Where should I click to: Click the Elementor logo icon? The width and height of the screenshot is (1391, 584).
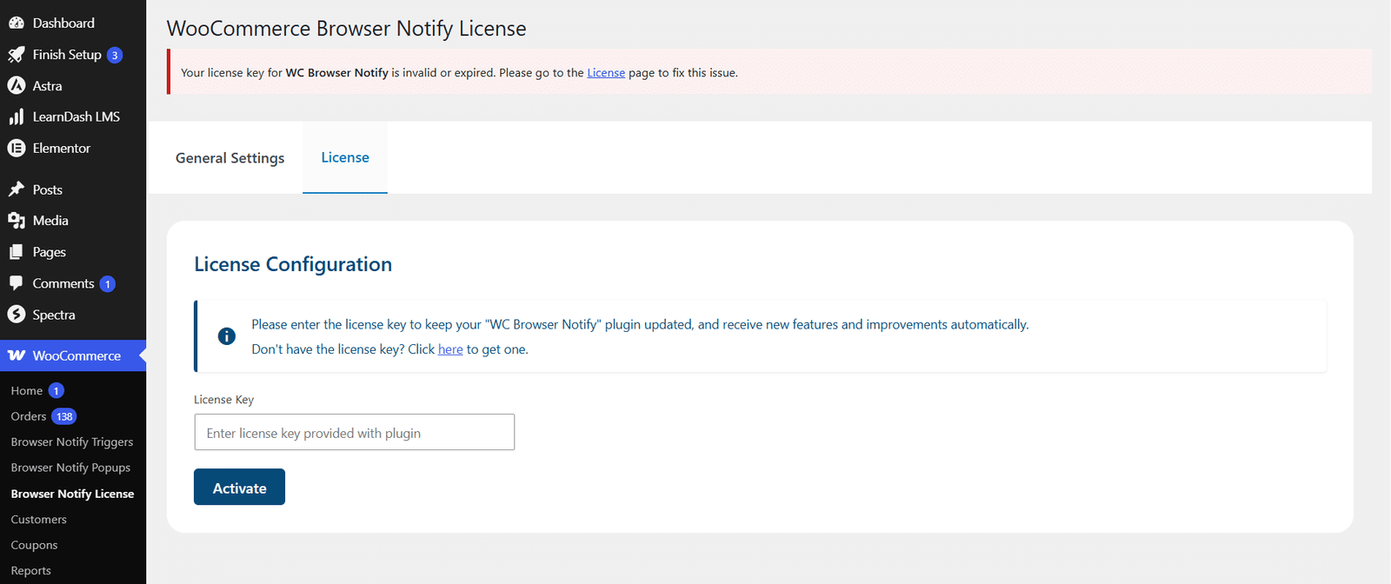pos(17,148)
